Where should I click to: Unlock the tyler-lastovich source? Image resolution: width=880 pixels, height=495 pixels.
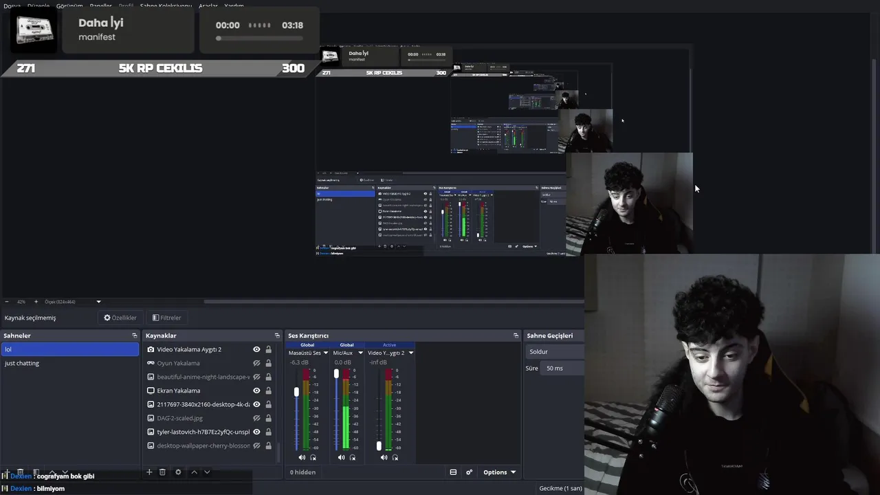pos(268,432)
